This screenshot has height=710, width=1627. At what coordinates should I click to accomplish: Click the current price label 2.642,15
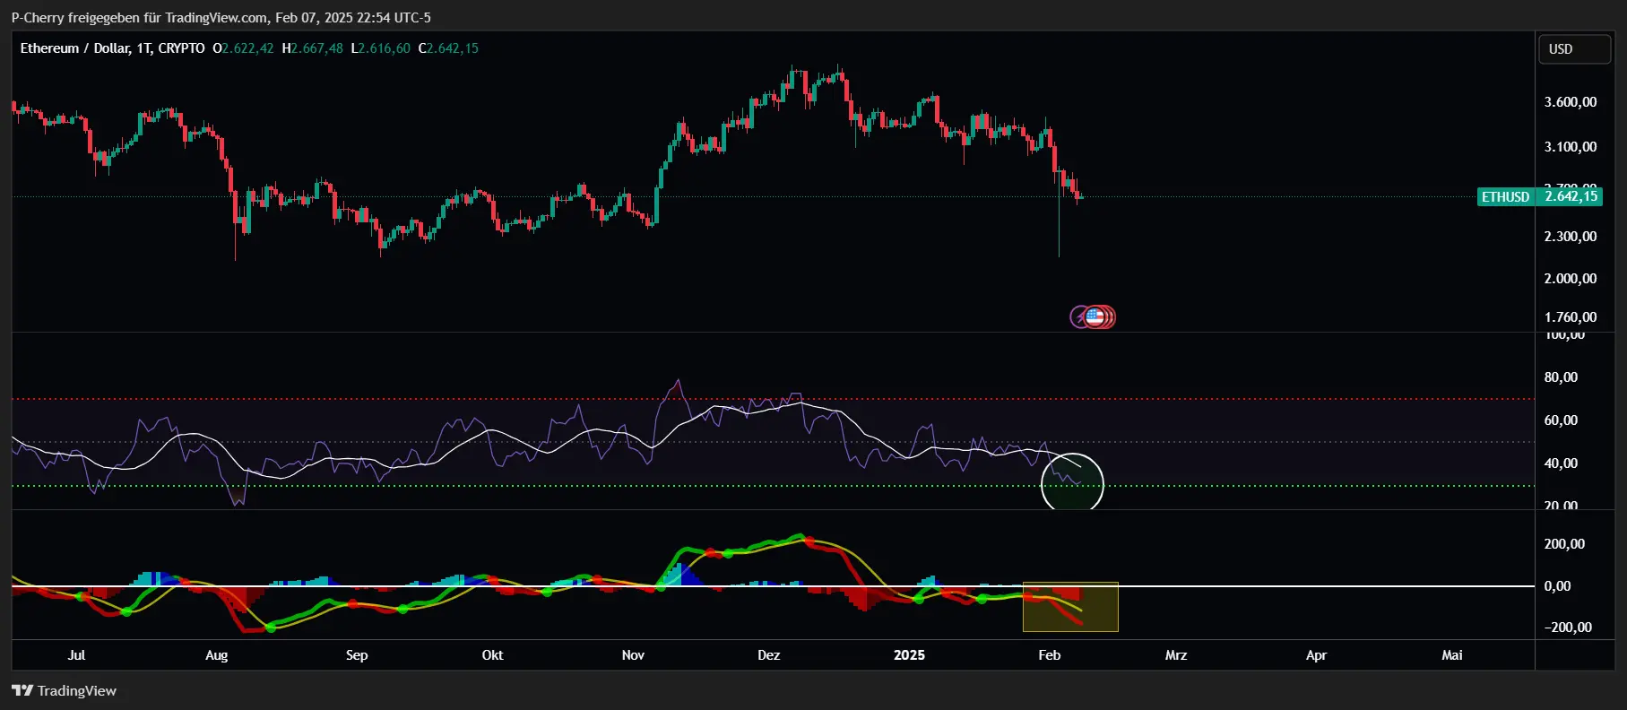point(1571,196)
